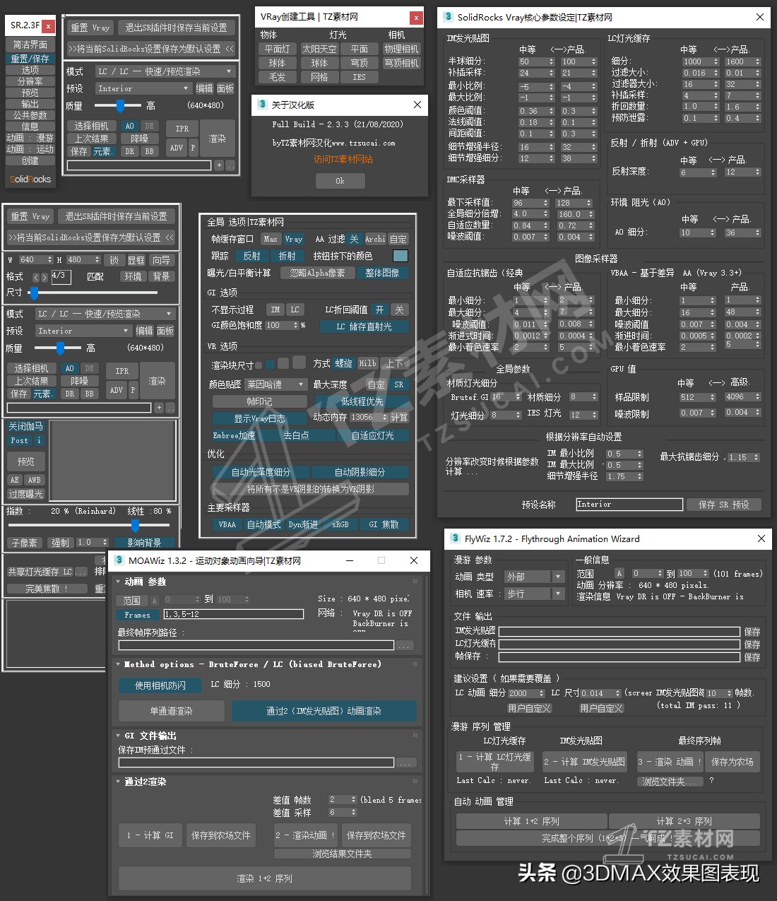
Task: Click the question mark beside 浏览文件夹
Action: point(711,781)
